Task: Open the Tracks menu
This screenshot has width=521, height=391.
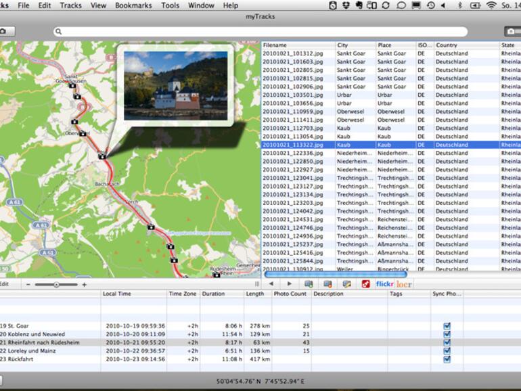Action: tap(70, 5)
